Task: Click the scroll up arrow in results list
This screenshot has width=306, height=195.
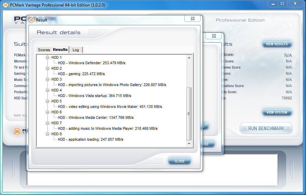Action: click(189, 58)
